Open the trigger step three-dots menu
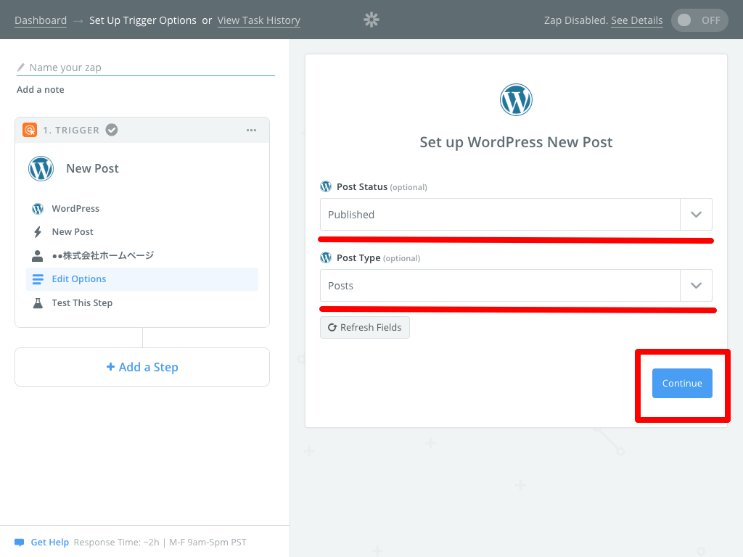The image size is (743, 557). (251, 131)
